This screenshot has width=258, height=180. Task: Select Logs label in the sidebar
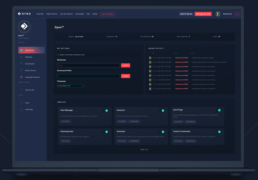[27, 103]
